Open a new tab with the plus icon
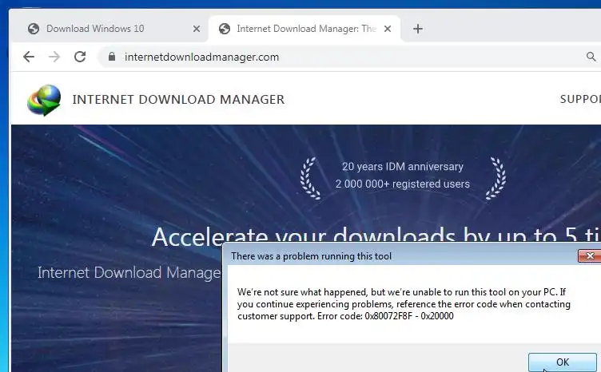601x372 pixels. [418, 29]
